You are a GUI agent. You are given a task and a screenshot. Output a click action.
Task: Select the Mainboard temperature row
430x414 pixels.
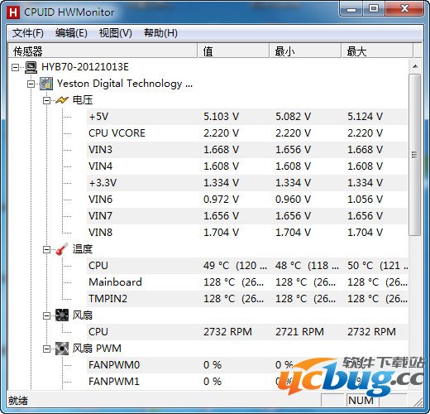(247, 282)
